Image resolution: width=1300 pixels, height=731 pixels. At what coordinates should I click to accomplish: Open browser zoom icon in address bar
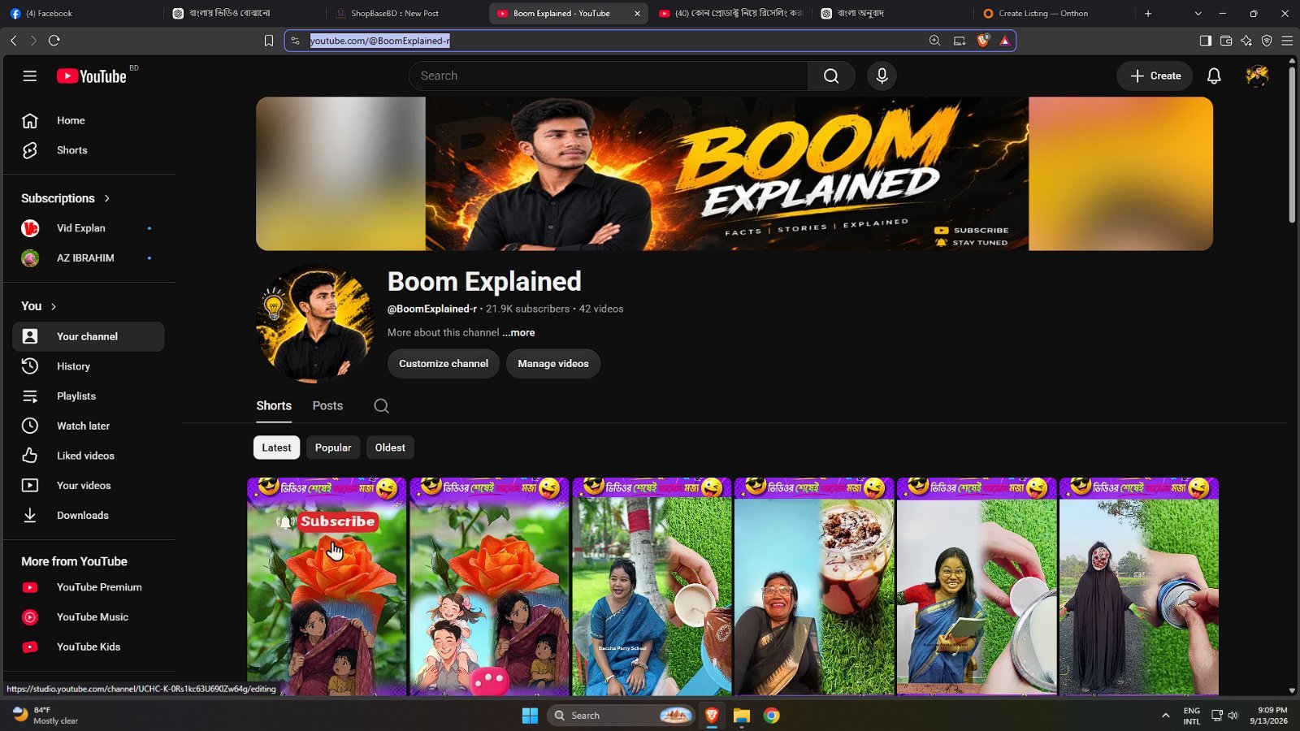point(934,41)
